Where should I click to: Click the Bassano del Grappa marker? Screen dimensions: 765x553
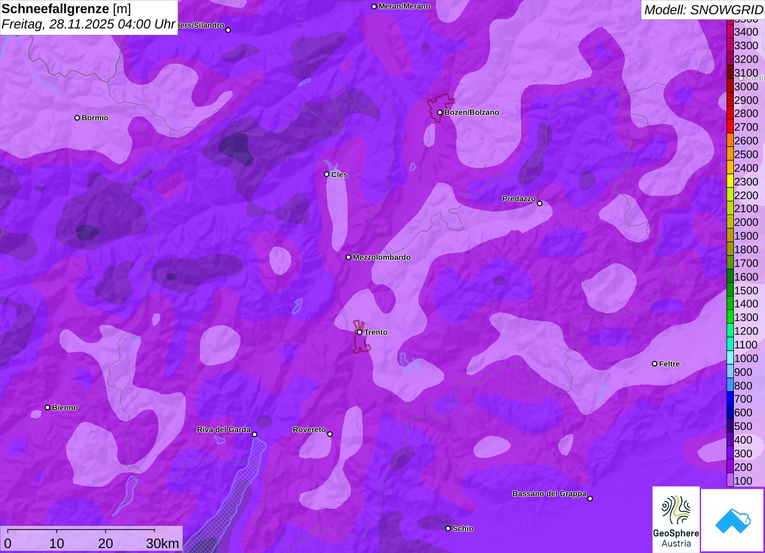point(590,498)
